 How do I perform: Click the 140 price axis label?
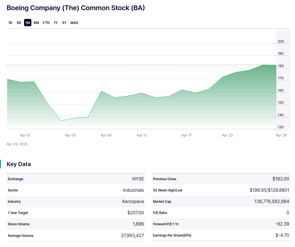(281, 115)
